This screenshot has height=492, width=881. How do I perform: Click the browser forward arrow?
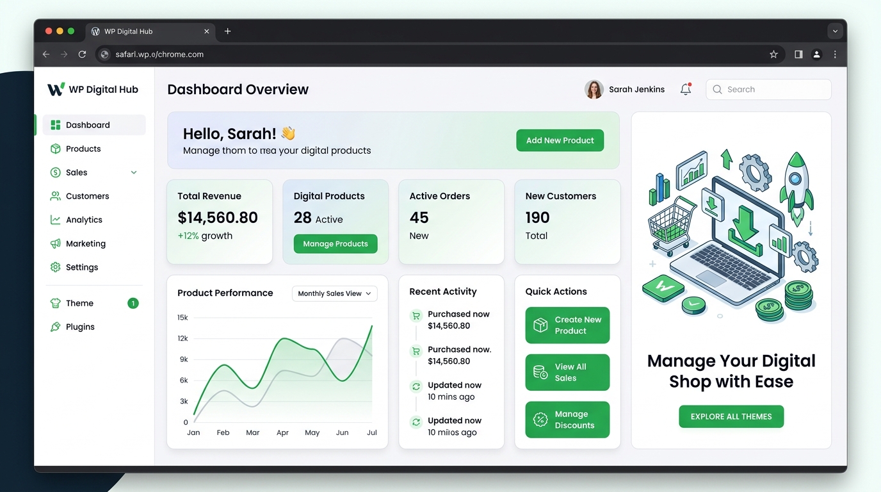coord(64,54)
